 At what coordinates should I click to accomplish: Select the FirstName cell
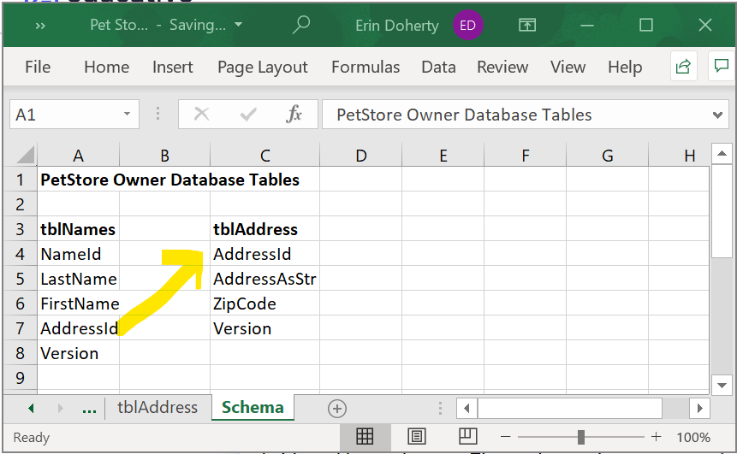tap(78, 304)
